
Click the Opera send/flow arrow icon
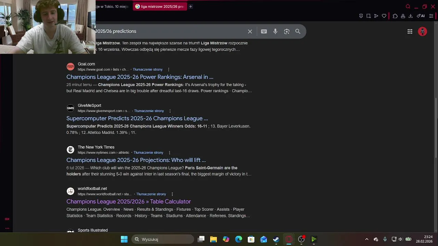point(376,16)
